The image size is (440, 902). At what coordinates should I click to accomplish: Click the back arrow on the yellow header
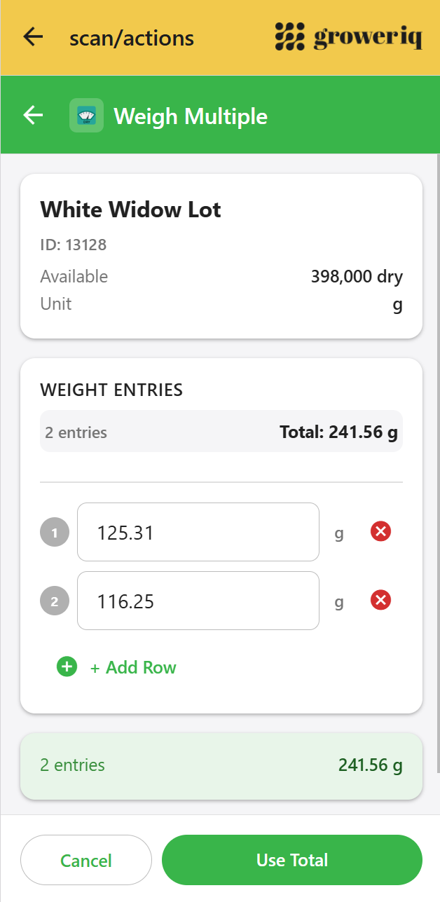[32, 37]
